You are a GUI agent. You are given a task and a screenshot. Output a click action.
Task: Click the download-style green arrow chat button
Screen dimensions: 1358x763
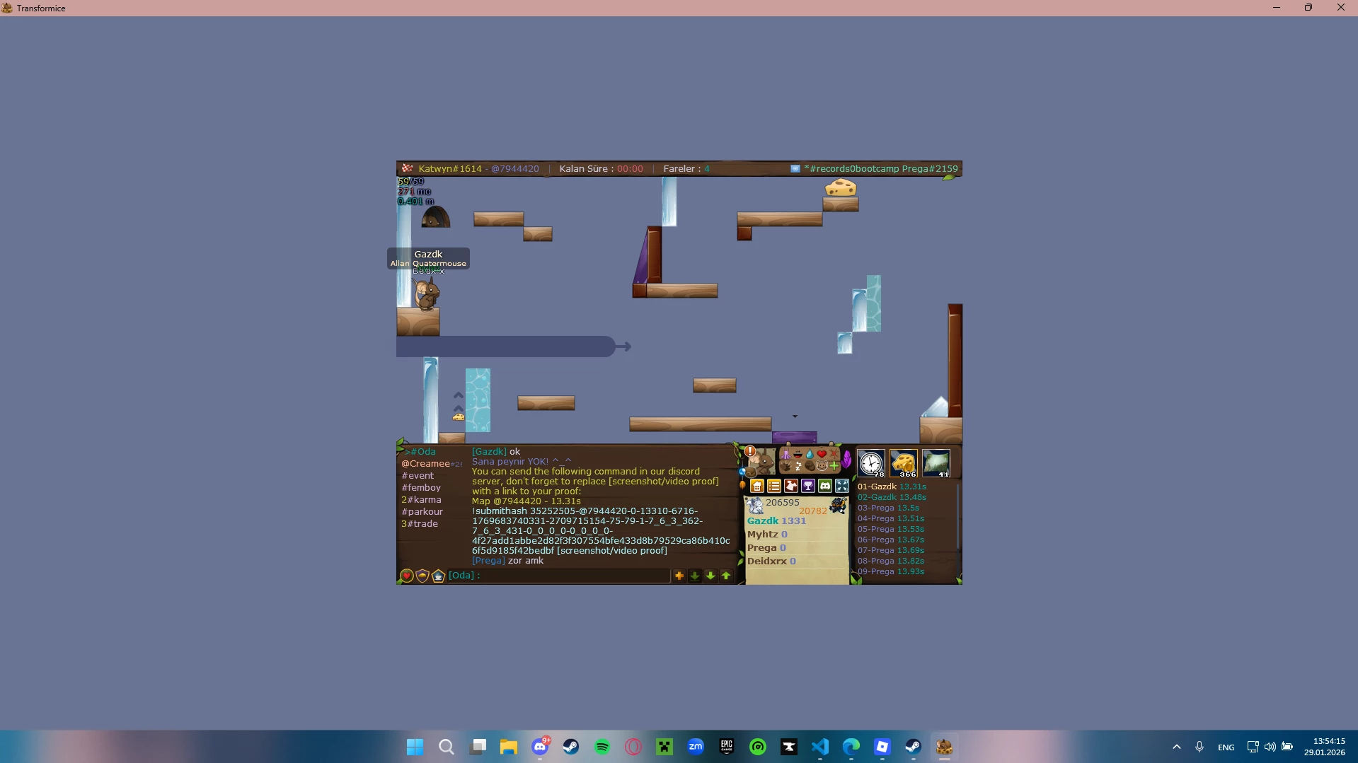tap(695, 576)
